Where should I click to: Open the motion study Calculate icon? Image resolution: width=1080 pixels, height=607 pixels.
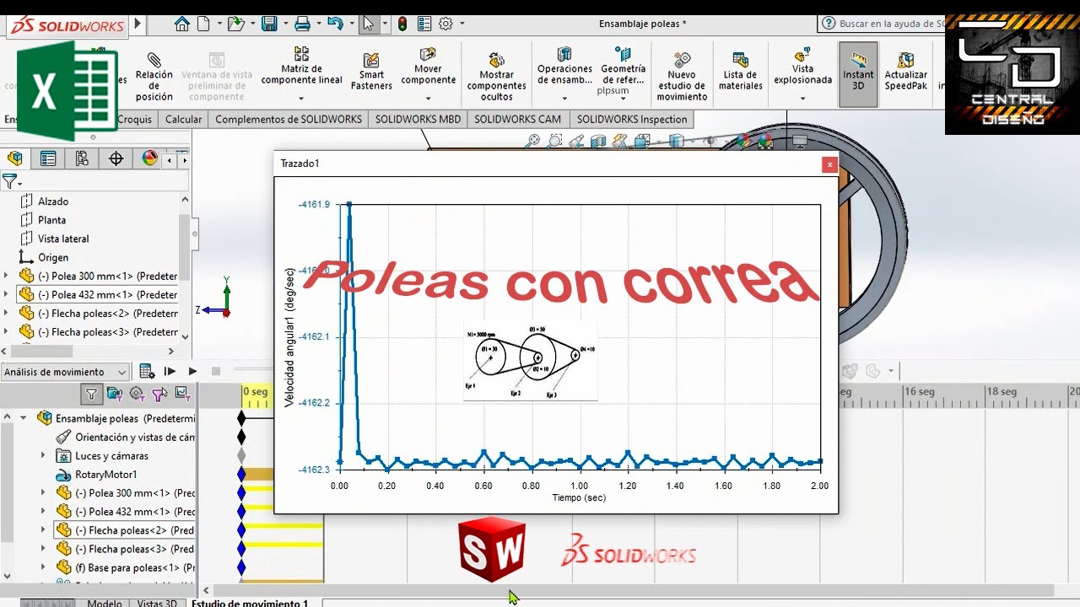click(x=147, y=371)
